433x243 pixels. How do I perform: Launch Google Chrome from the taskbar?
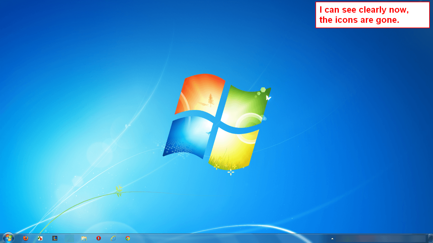(128, 238)
